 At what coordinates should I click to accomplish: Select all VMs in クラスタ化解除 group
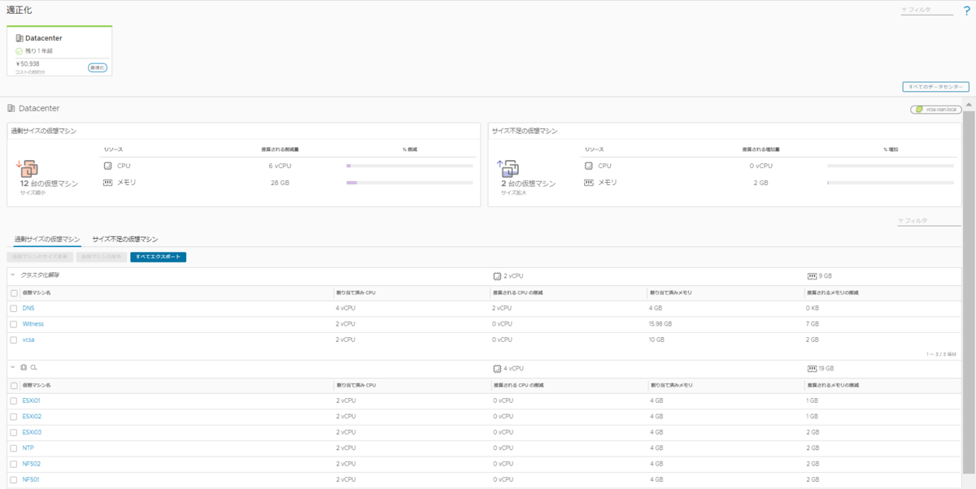[x=14, y=292]
